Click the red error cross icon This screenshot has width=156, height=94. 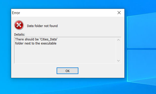19,25
